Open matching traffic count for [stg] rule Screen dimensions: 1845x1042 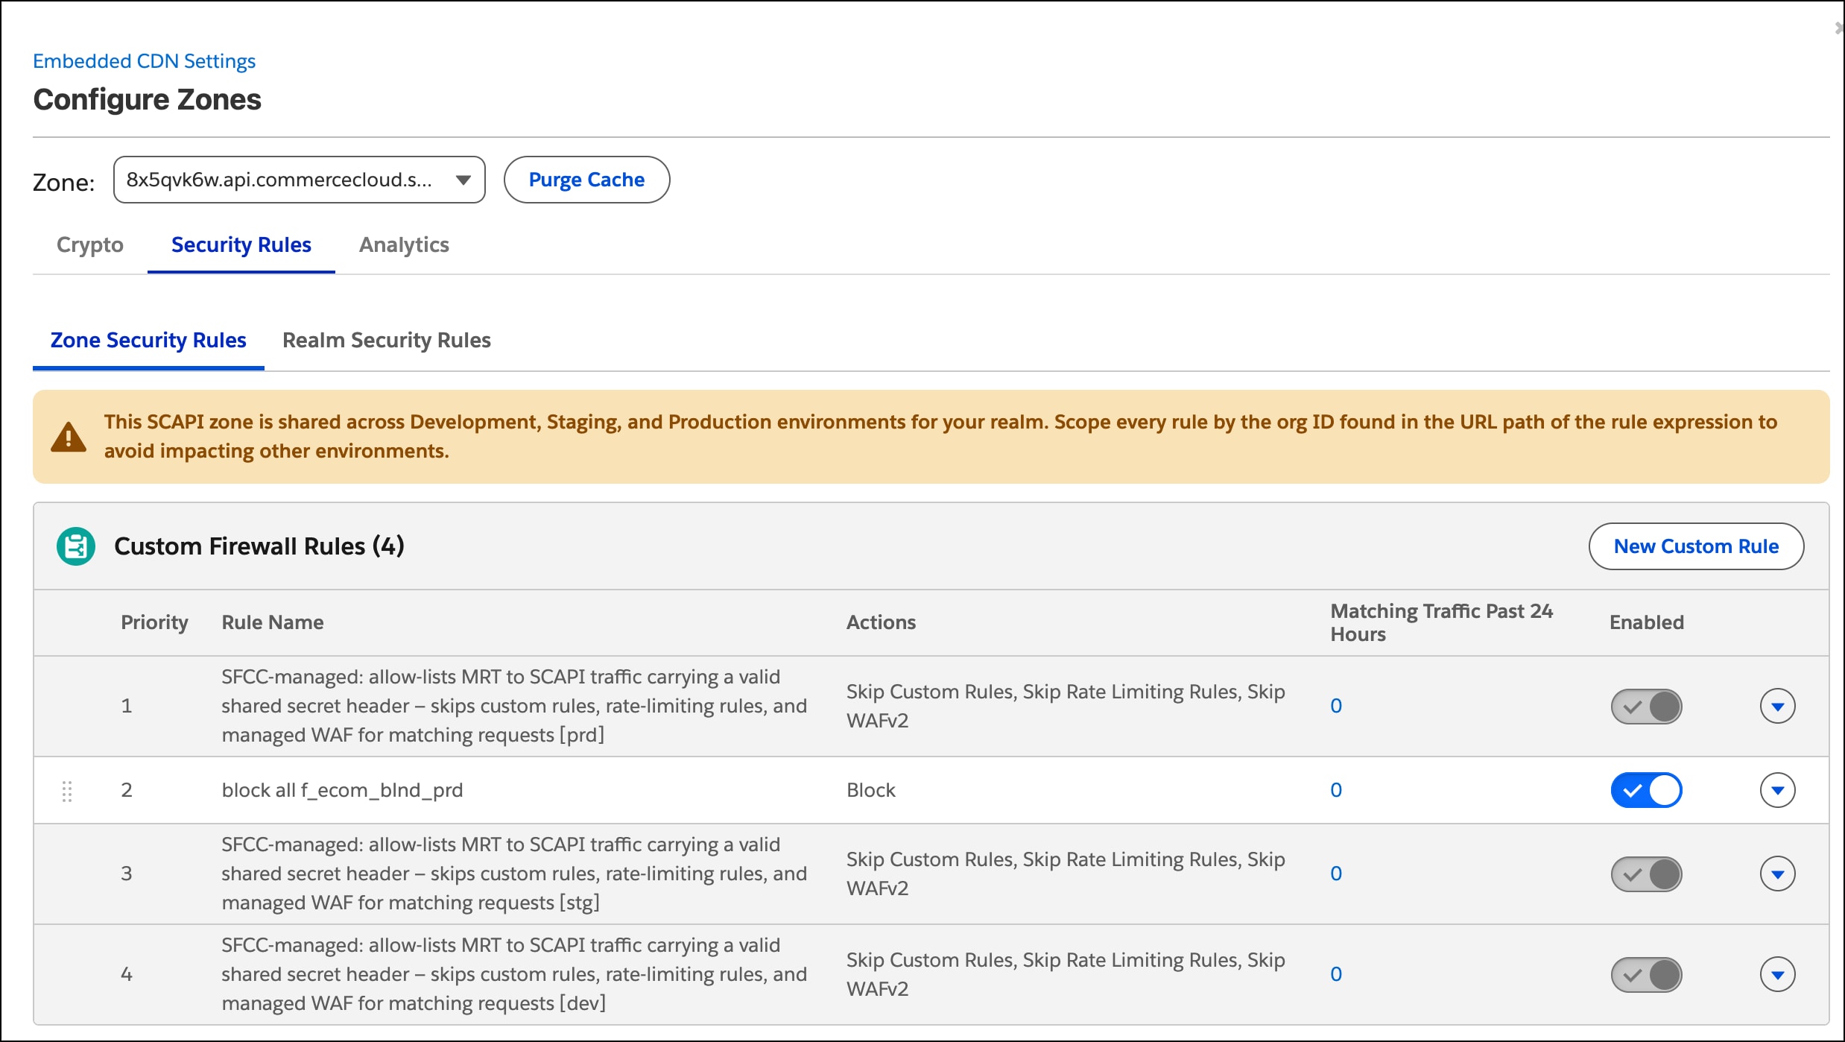click(x=1336, y=874)
